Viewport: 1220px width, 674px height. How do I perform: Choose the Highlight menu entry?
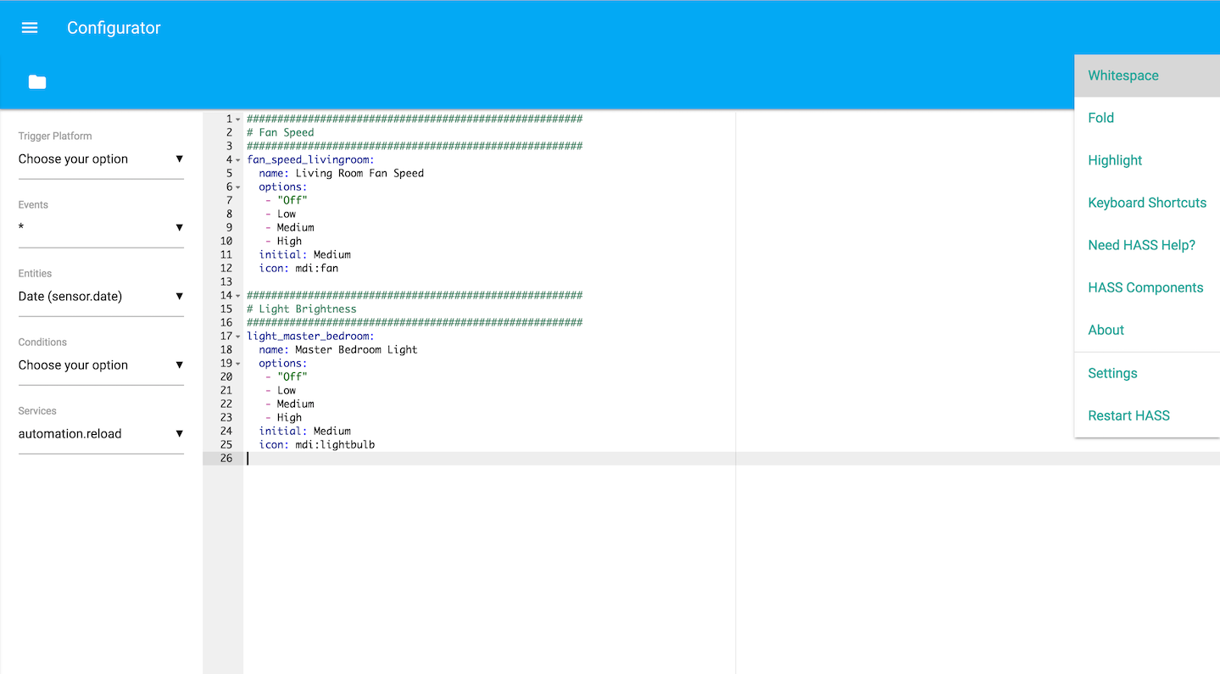point(1147,160)
